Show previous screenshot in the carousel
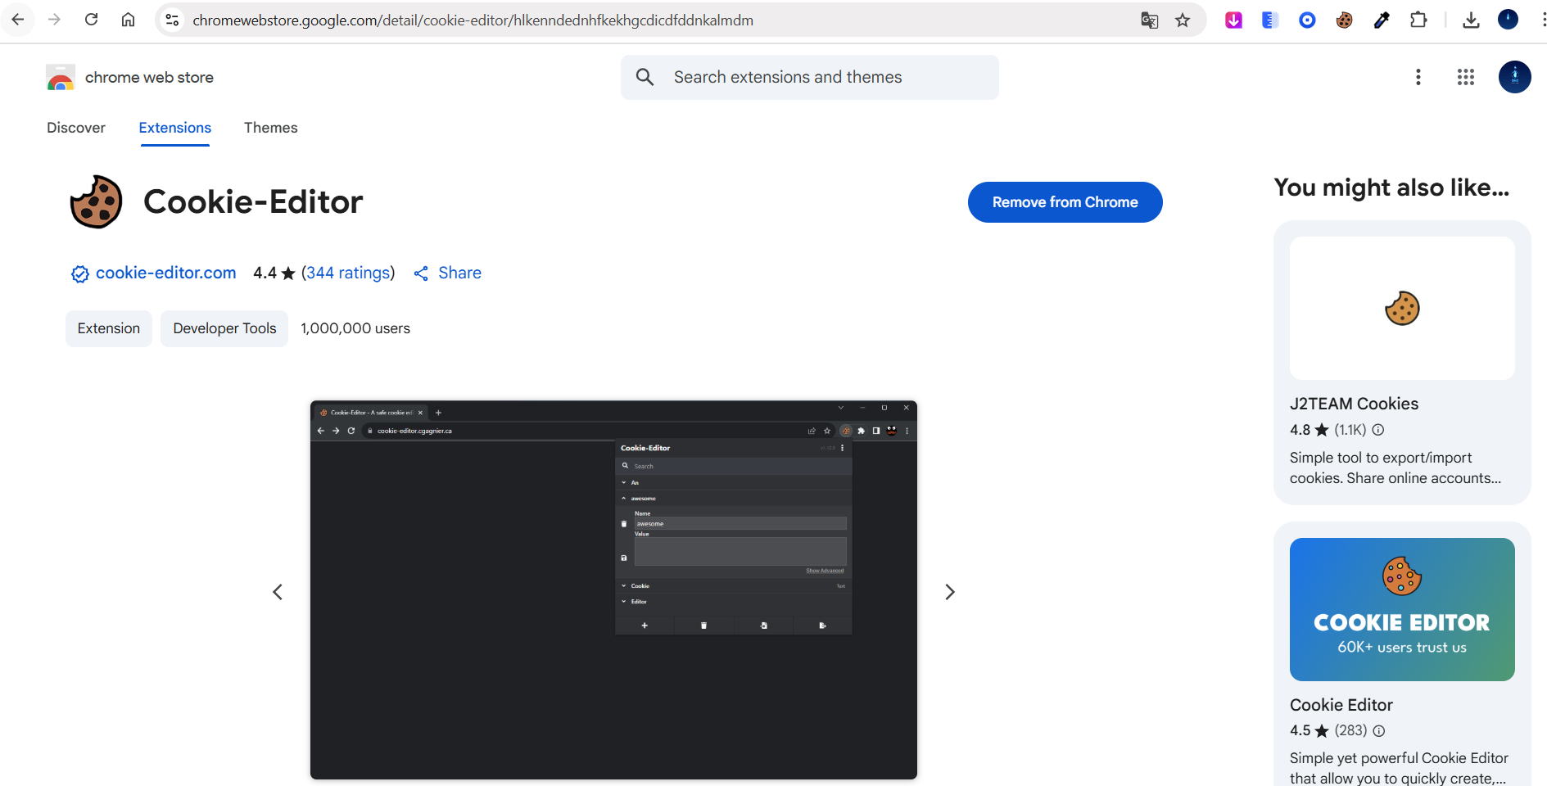Viewport: 1547px width, 786px height. 278,592
